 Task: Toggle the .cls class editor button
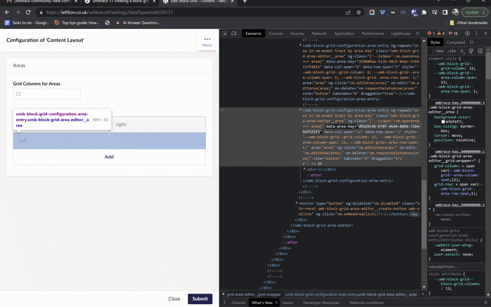(x=451, y=51)
